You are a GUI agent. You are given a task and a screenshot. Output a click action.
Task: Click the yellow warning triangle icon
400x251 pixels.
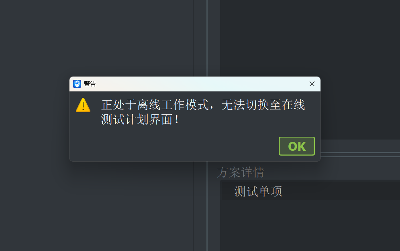(83, 105)
